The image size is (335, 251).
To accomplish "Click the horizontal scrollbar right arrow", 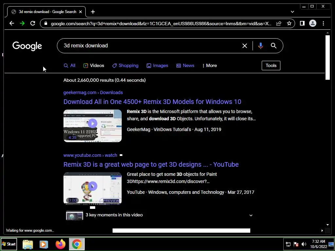I will [x=322, y=230].
